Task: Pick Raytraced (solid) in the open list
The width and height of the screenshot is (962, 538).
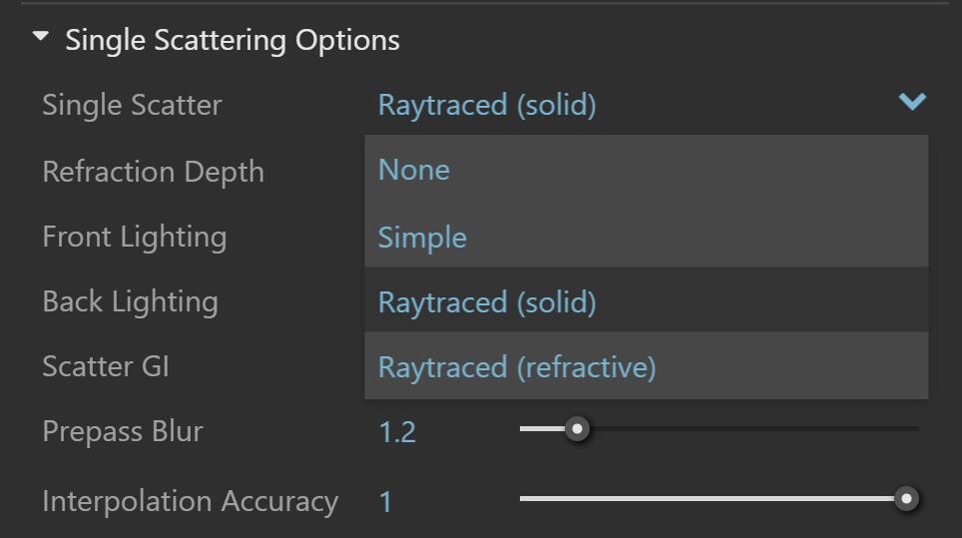Action: [487, 302]
